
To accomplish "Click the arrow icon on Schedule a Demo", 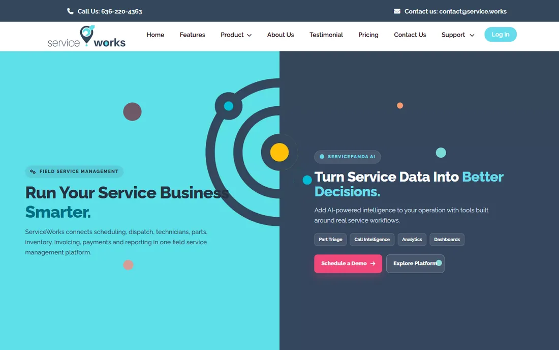I will click(373, 264).
